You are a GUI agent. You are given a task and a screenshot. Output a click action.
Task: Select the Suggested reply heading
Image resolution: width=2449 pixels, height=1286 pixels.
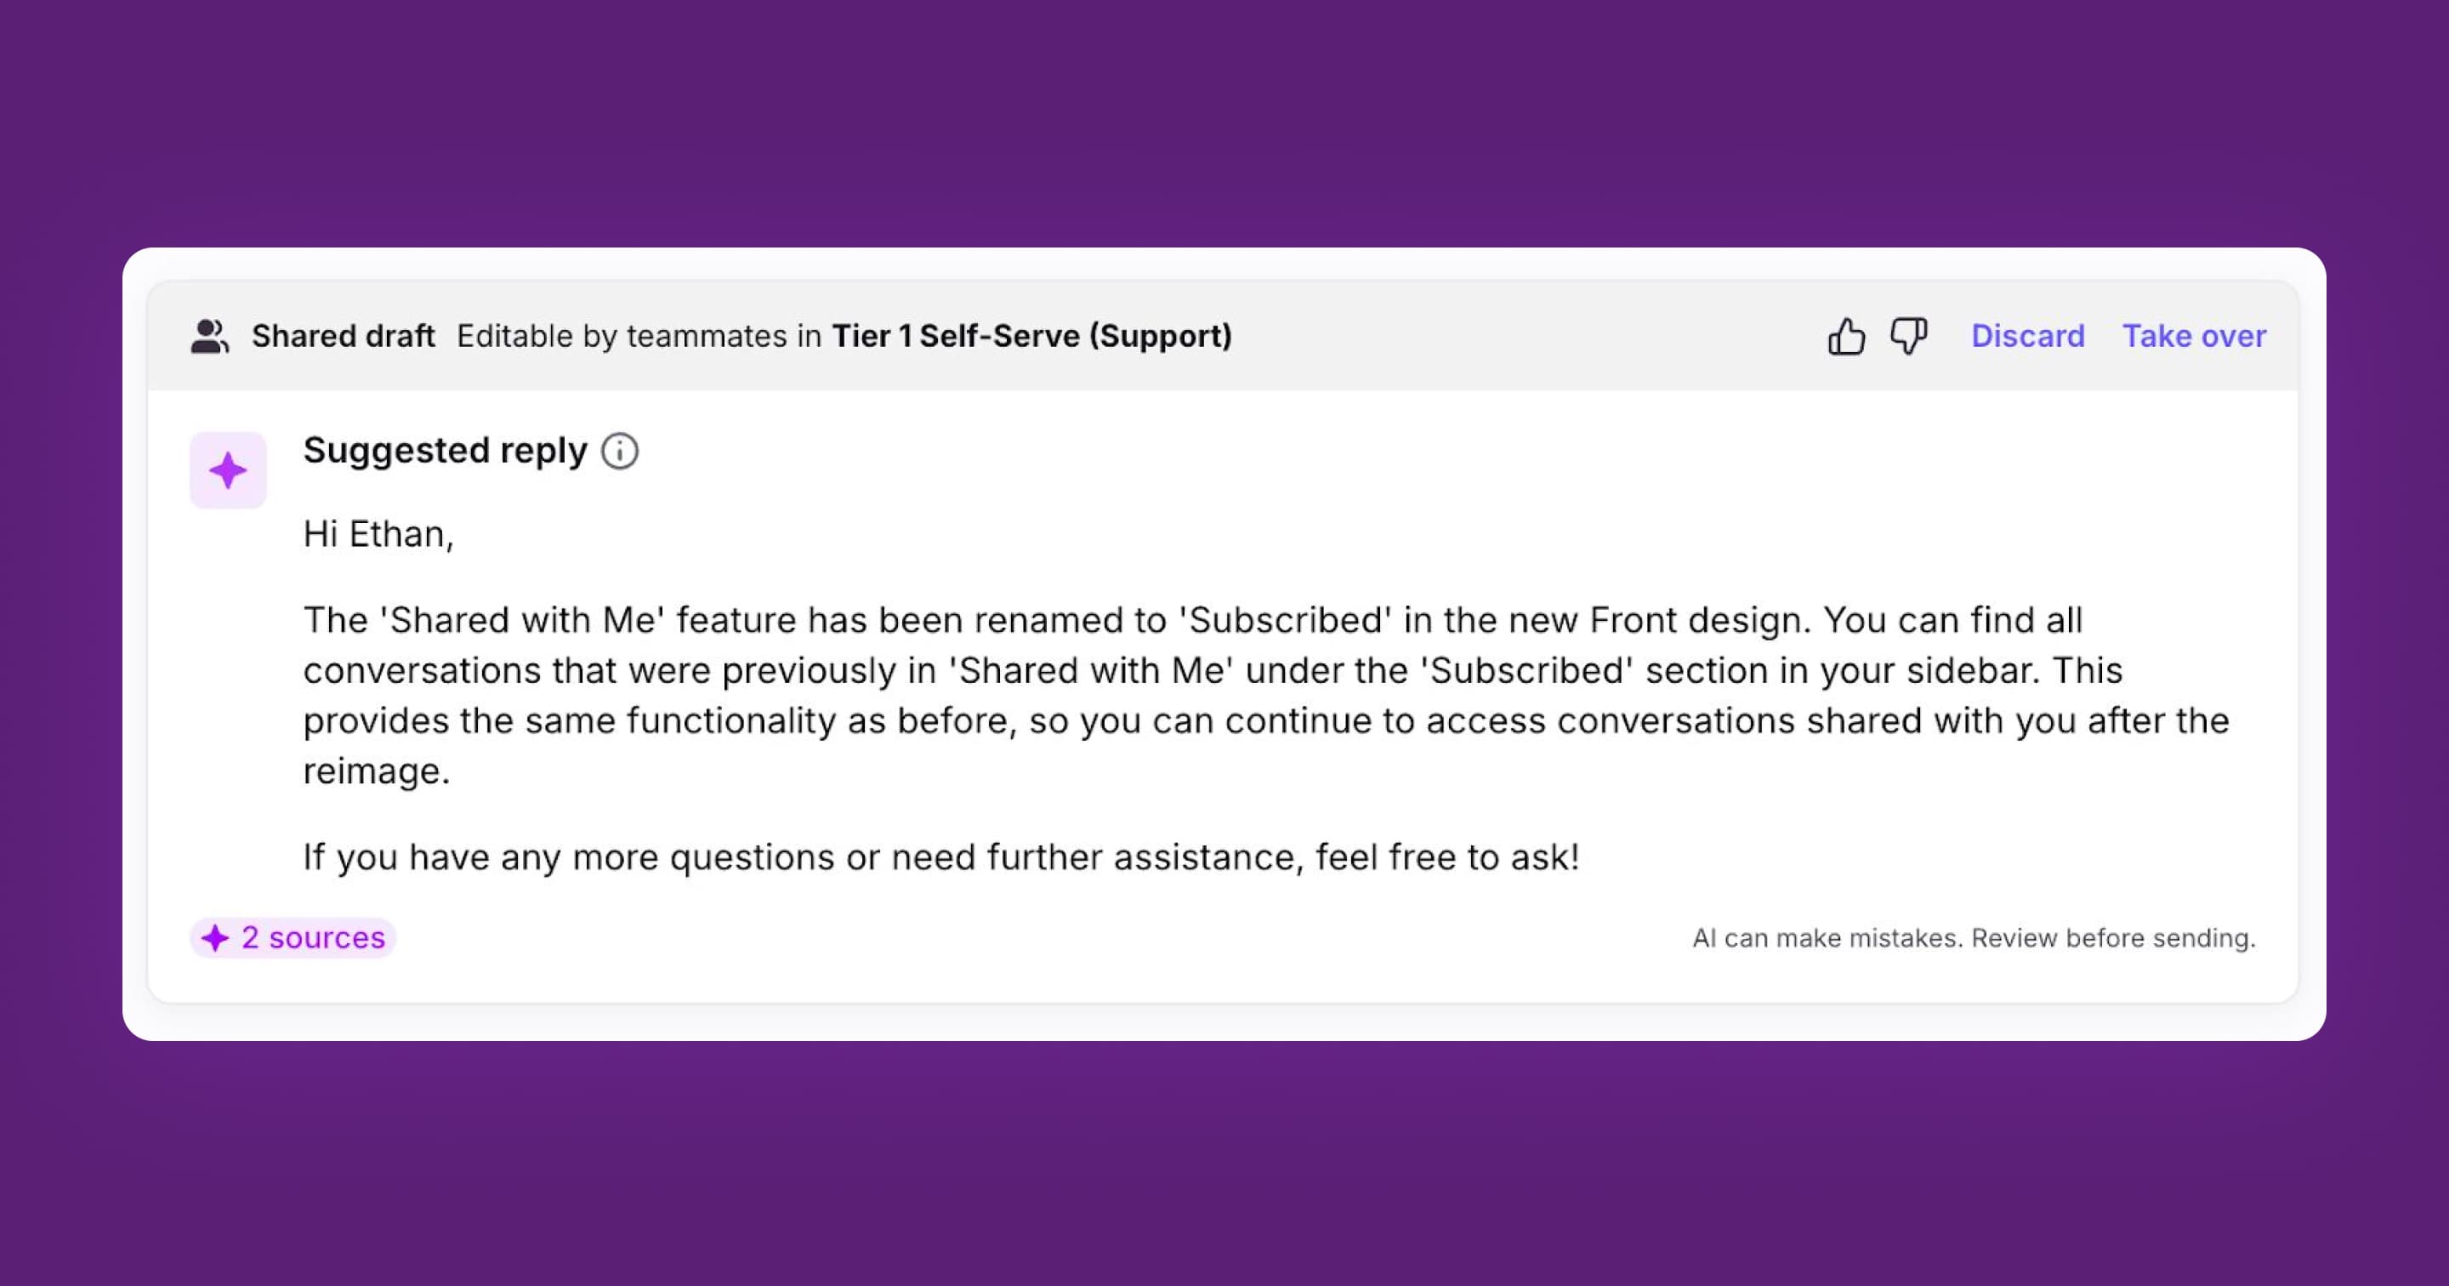pos(445,451)
